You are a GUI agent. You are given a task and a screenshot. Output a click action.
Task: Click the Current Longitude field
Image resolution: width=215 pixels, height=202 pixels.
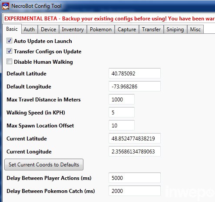(x=135, y=151)
